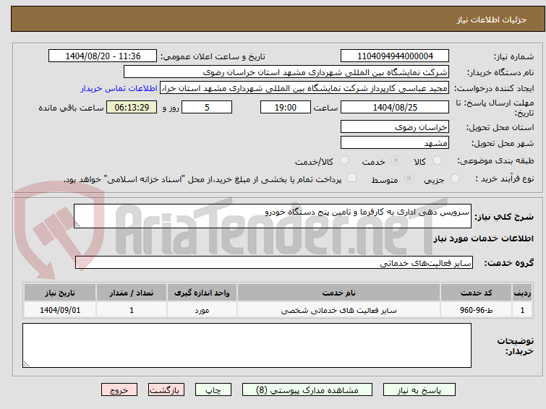Click the طبقه بندی موضوعی label
Screen dimensions: 546x409
495,160
